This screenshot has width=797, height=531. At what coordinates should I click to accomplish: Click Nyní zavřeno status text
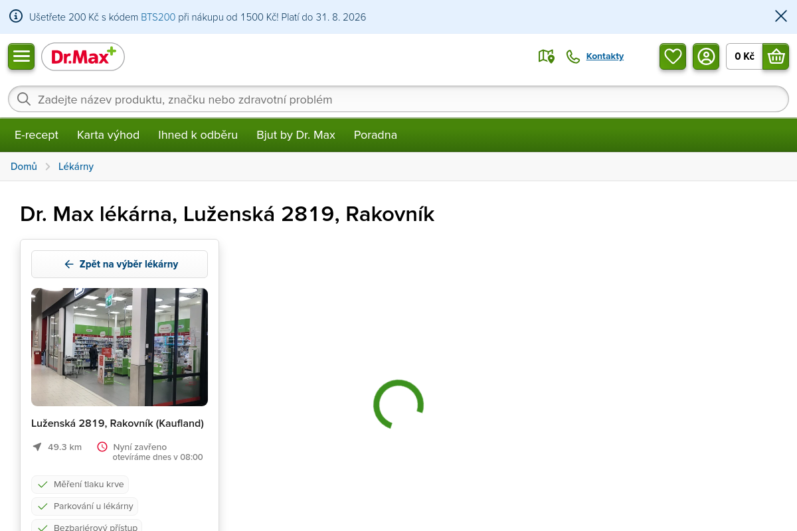click(140, 447)
